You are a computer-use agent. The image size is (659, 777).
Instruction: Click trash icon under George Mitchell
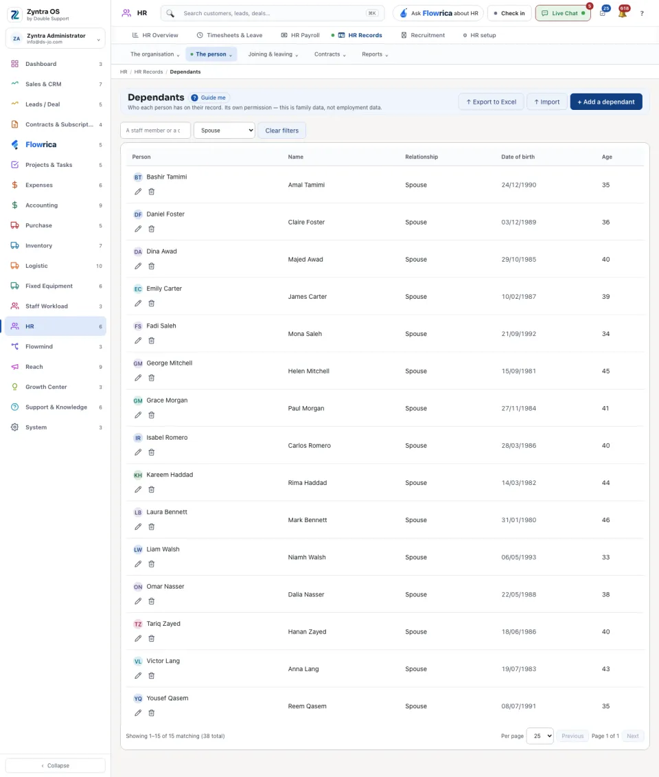(x=152, y=378)
